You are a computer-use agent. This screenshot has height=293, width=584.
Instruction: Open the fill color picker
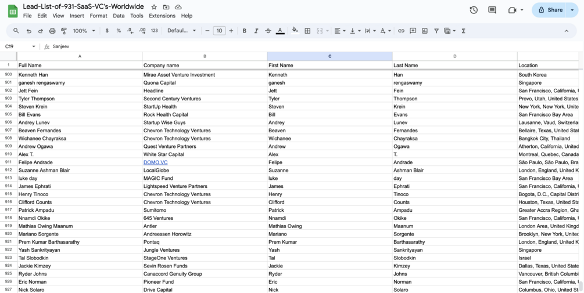pos(295,31)
